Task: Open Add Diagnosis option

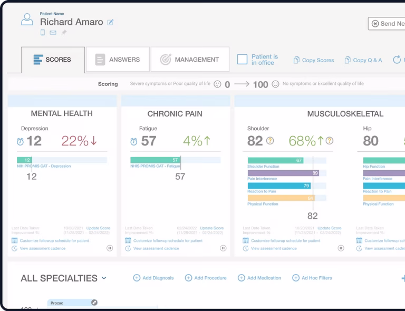Action: (x=153, y=278)
